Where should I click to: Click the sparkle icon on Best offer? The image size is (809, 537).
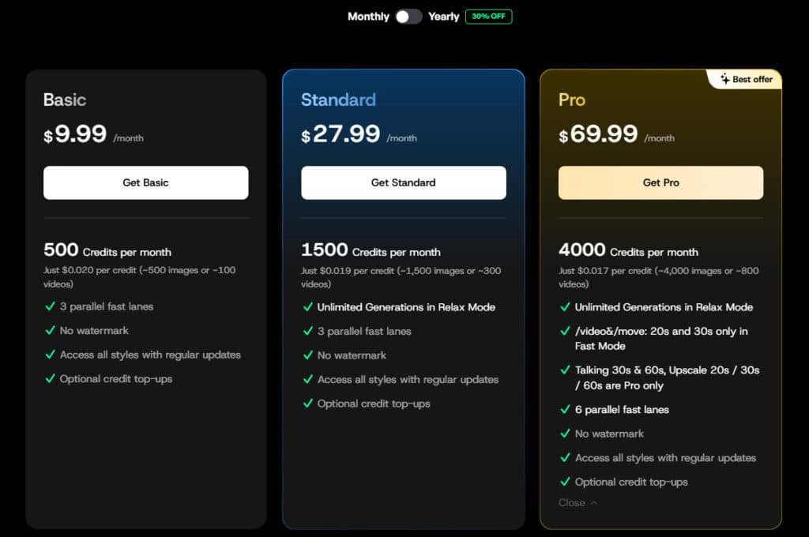pyautogui.click(x=725, y=79)
